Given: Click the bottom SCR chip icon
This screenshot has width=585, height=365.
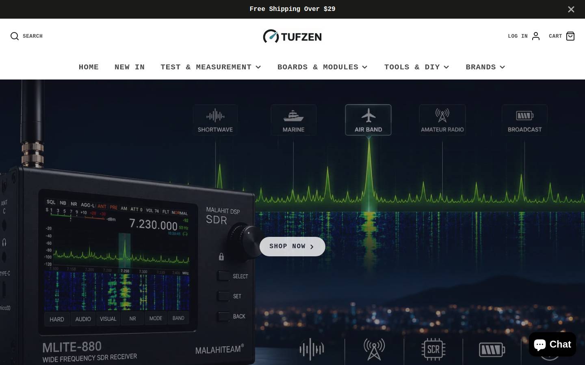Looking at the screenshot, I should point(433,349).
